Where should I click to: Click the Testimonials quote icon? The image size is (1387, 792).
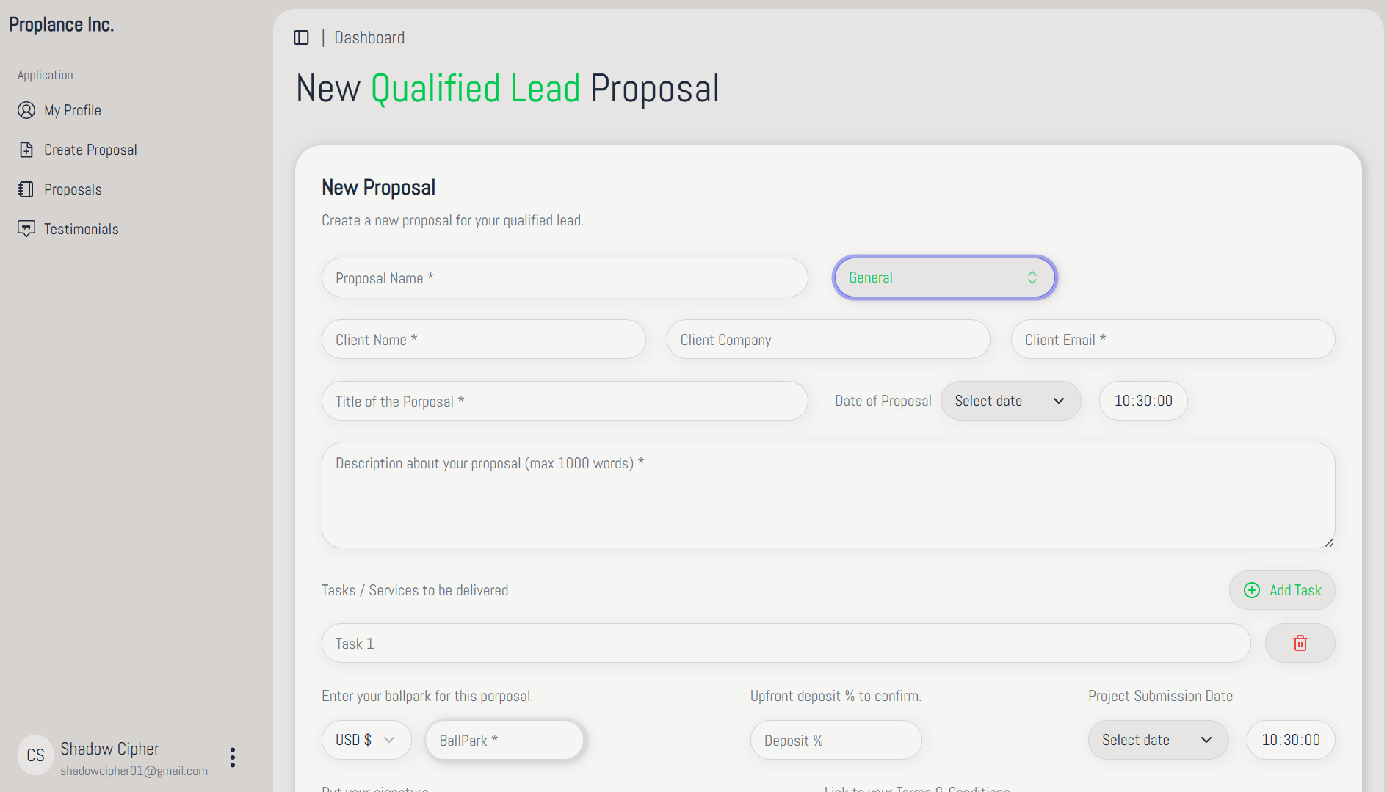coord(26,229)
